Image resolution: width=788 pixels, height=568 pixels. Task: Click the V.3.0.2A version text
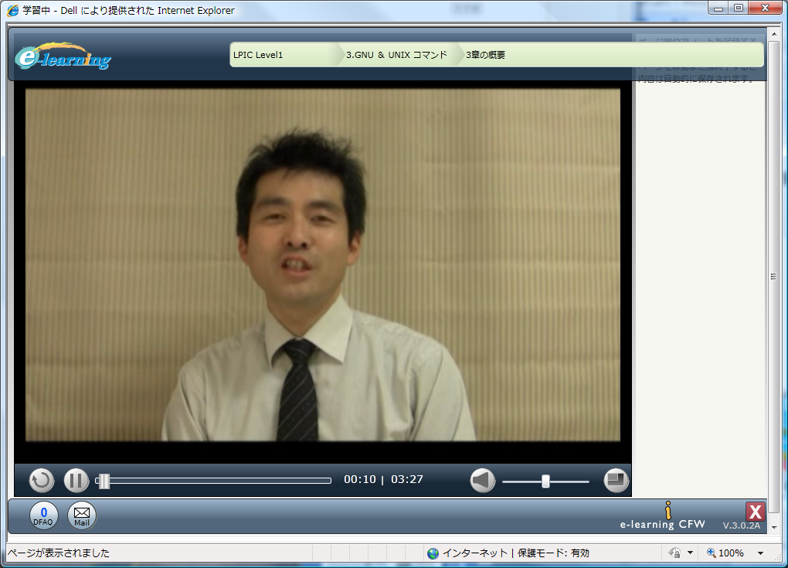coord(742,525)
